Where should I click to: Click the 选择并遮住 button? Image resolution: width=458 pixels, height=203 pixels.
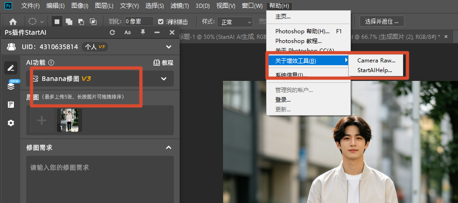click(382, 22)
